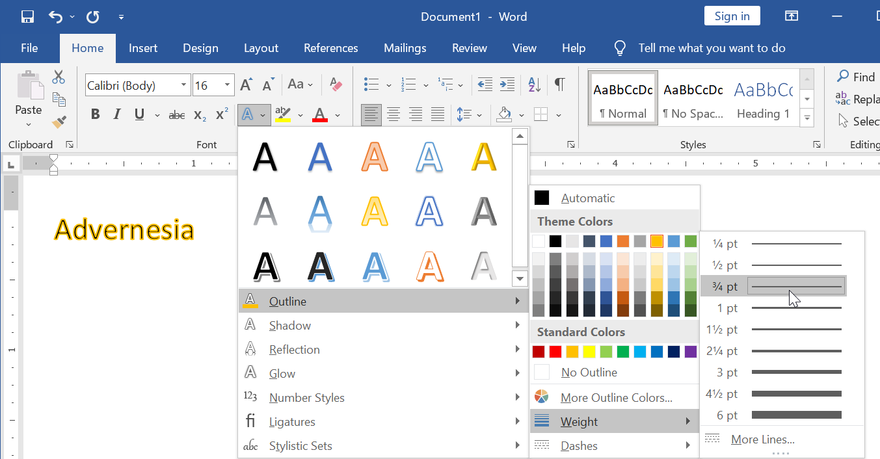Click the Sign in button
Image resolution: width=880 pixels, height=459 pixels.
[732, 16]
